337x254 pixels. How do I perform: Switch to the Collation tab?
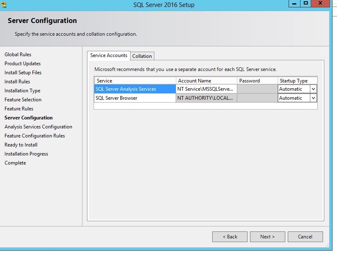pos(142,56)
